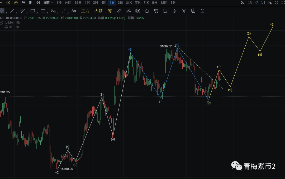Screen dimensions: 285x179
Task: Select the Aa text annotation tool
Action: [x=74, y=11]
